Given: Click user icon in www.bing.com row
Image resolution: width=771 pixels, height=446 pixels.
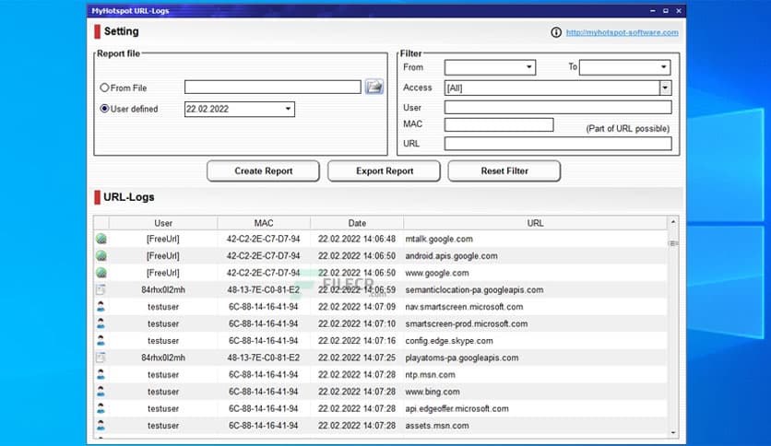Looking at the screenshot, I should pyautogui.click(x=101, y=392).
